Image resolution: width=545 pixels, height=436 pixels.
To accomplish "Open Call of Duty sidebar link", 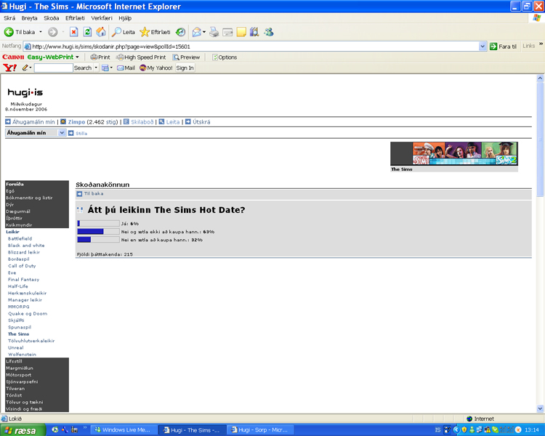I will coord(22,266).
